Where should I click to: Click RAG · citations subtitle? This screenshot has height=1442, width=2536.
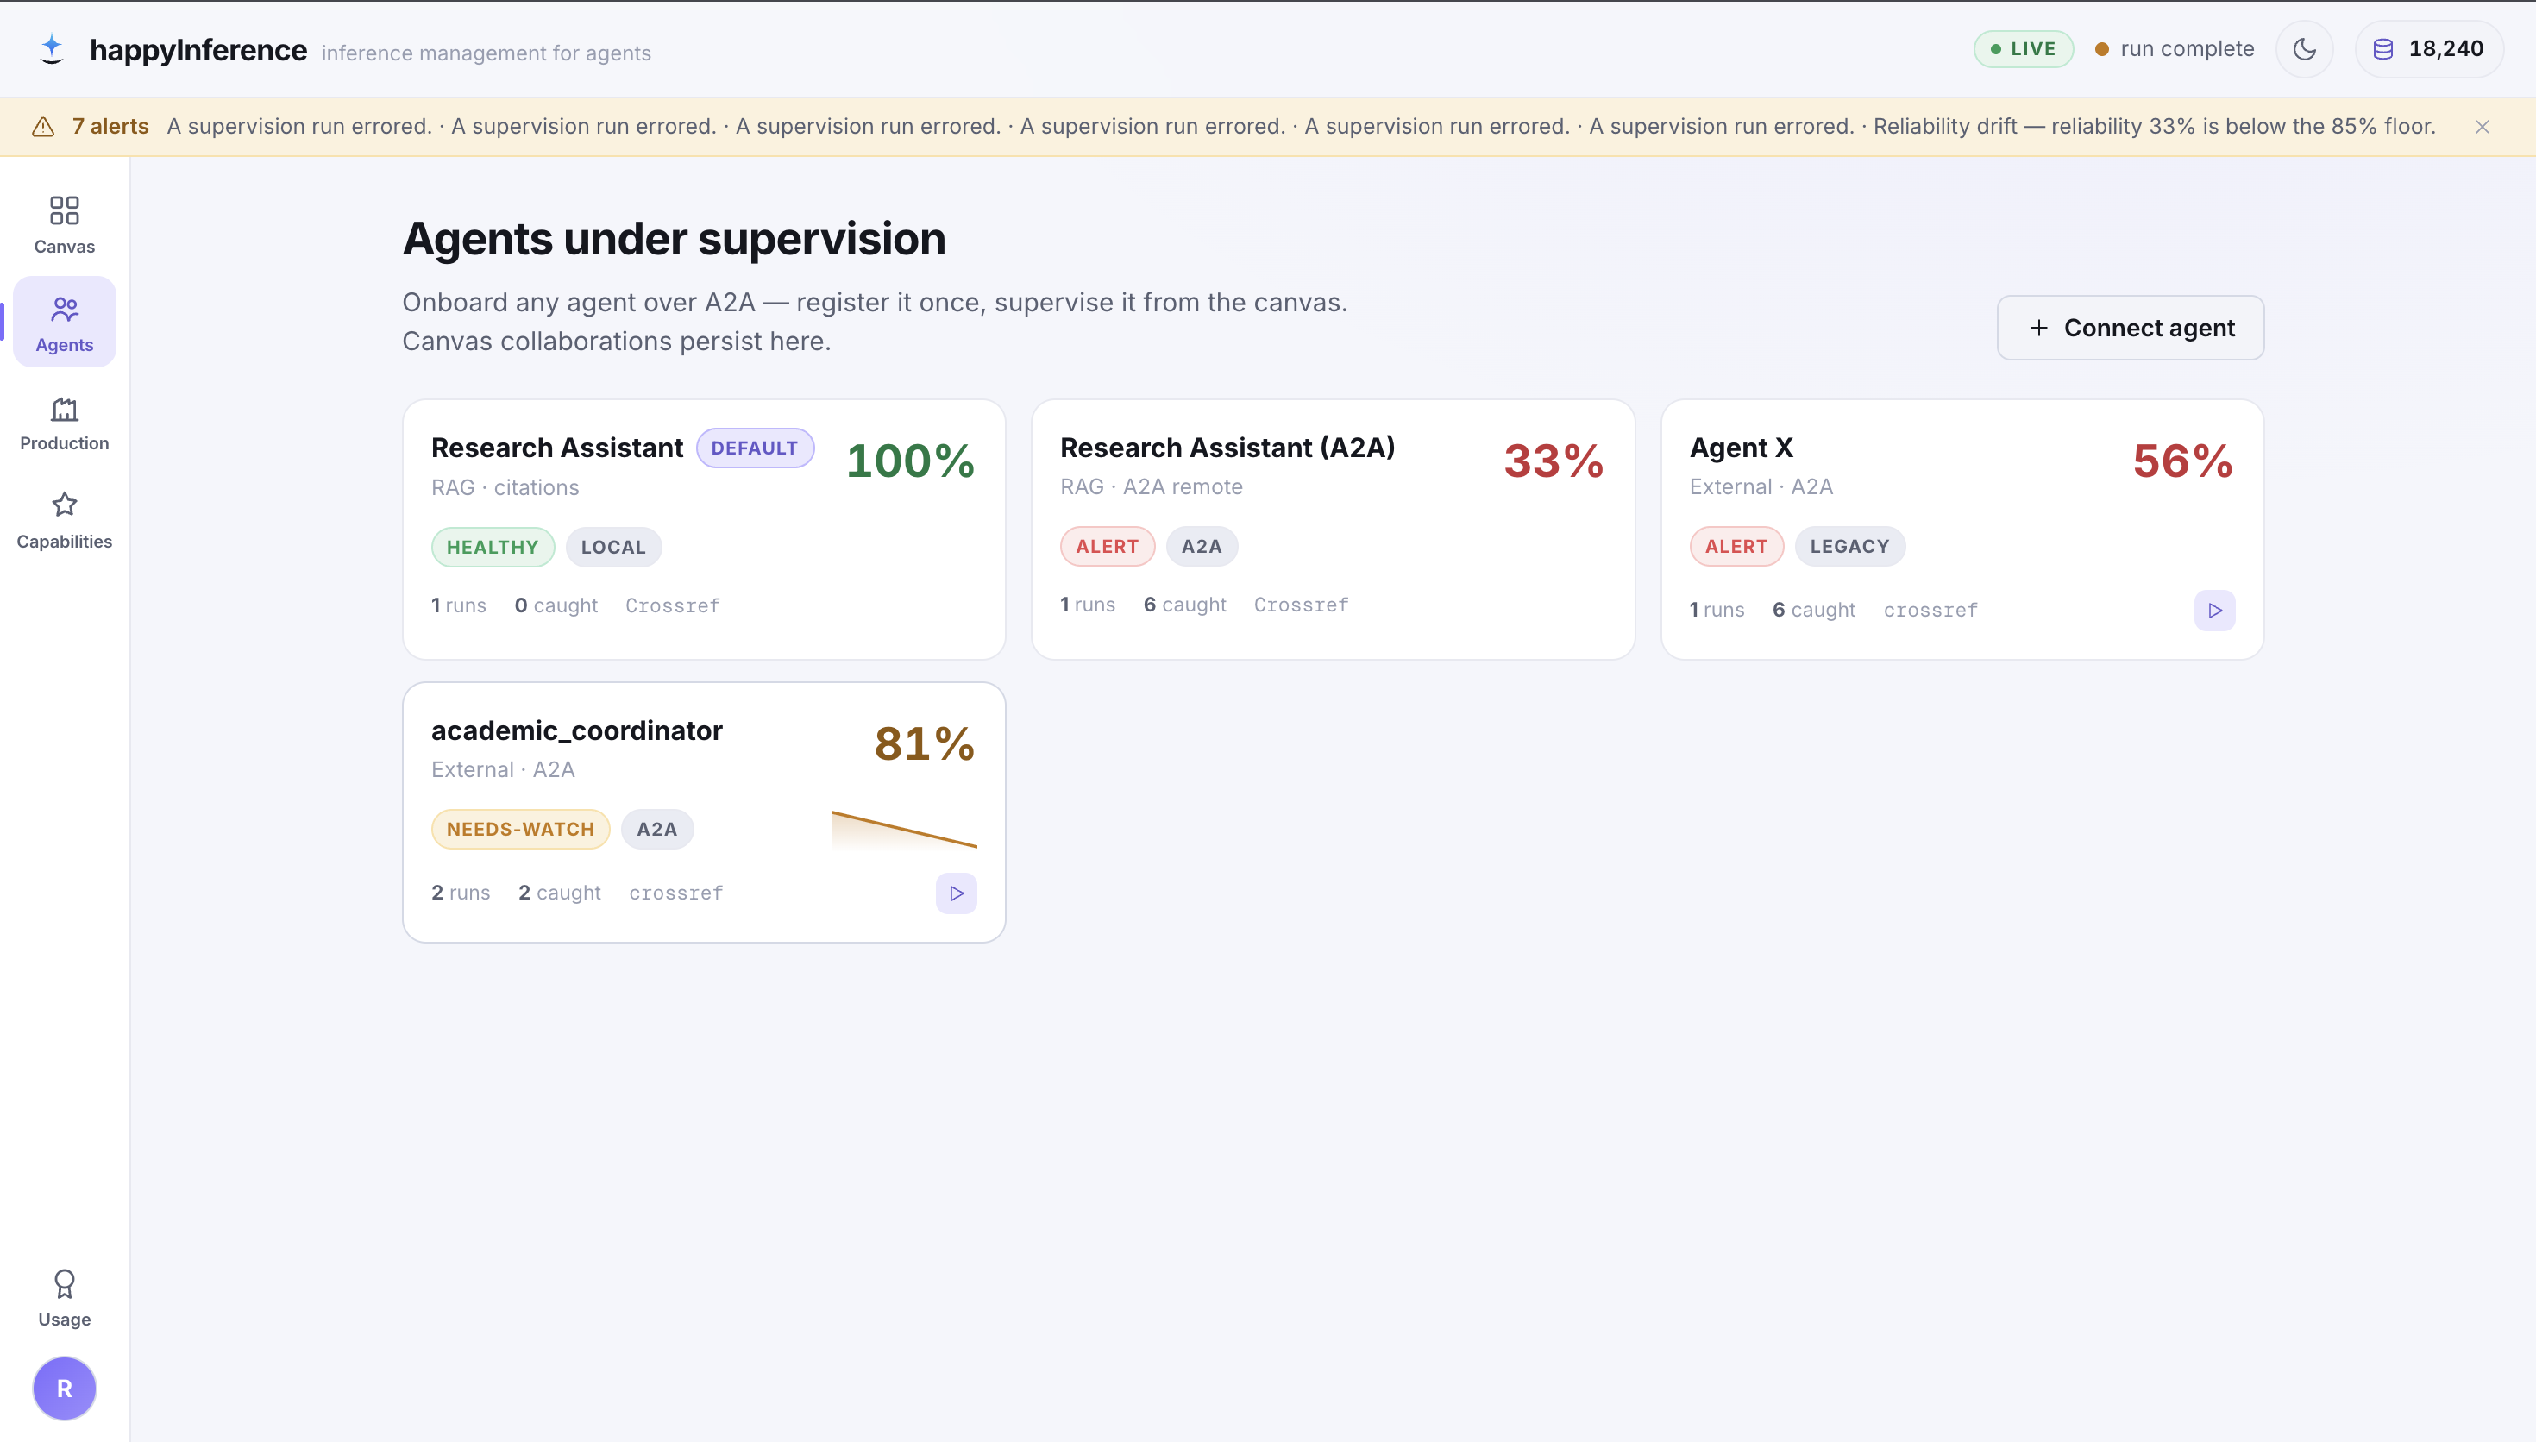505,487
